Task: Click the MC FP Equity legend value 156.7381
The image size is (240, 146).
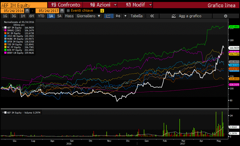Action: click(x=29, y=47)
